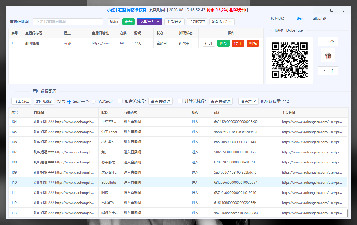Click the profile URL in row 112
This screenshot has height=225, width=357.
pos(312,203)
